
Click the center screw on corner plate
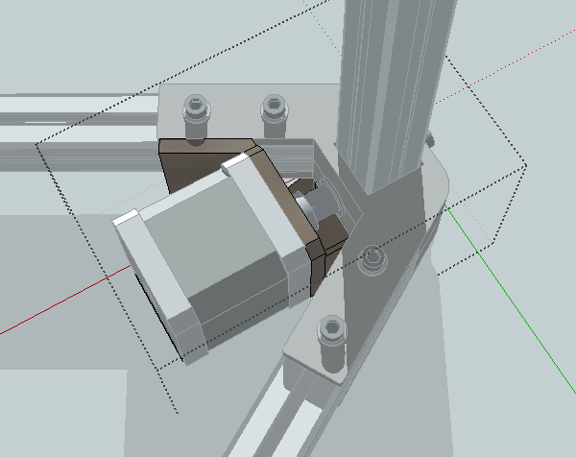[372, 259]
